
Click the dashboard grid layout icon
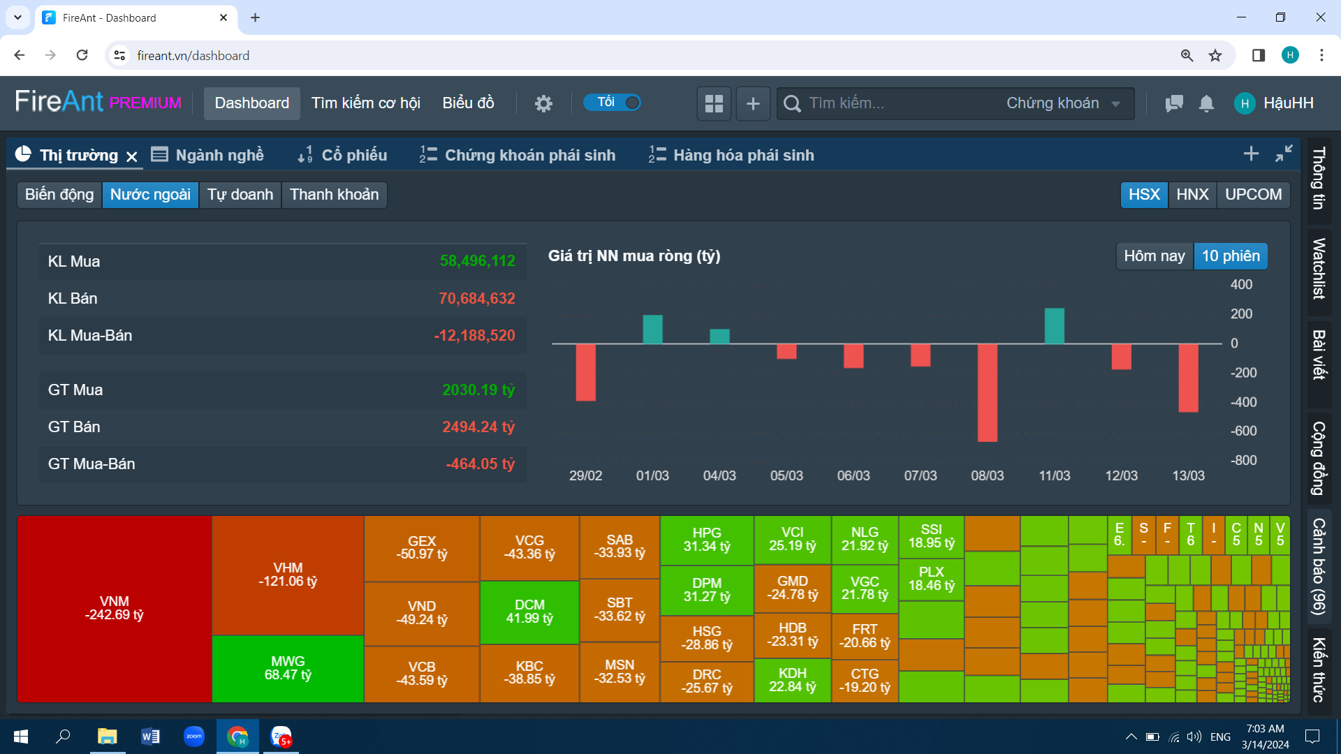(x=714, y=103)
